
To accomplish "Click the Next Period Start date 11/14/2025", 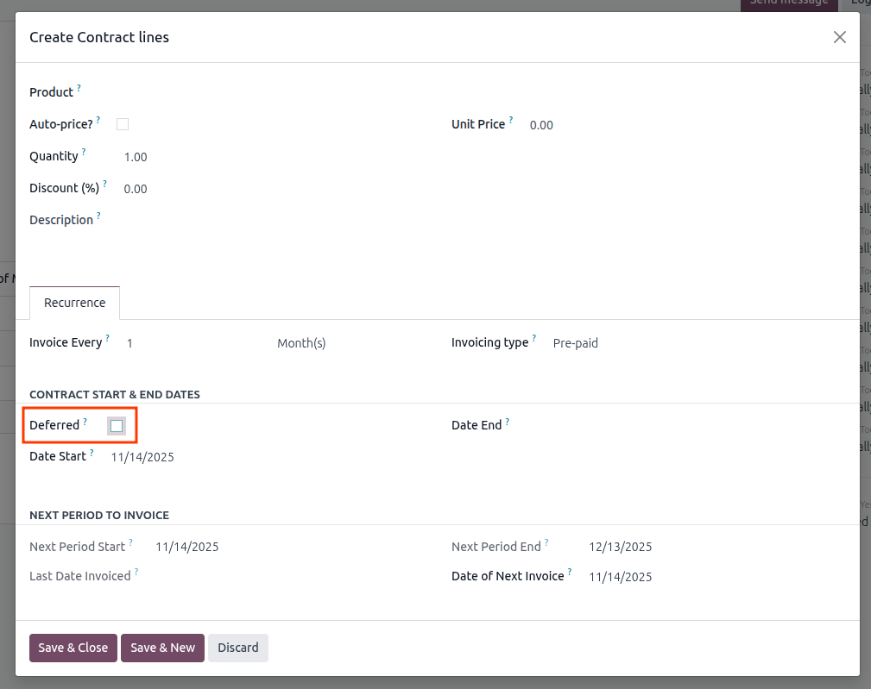I will click(187, 547).
